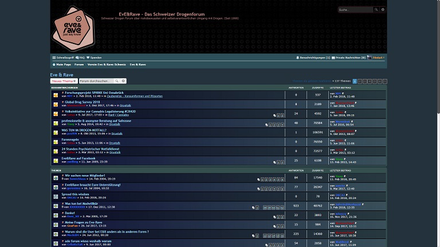Image resolution: width=440 pixels, height=247 pixels.
Task: Click the Forum durchsuchen input field
Action: pyautogui.click(x=96, y=81)
